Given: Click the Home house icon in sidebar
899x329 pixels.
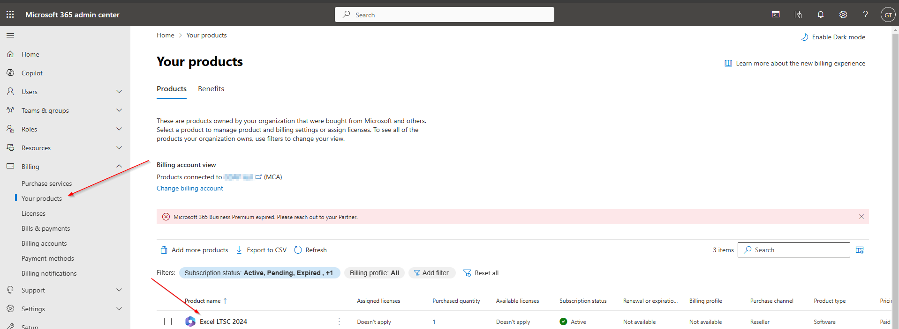Looking at the screenshot, I should click(10, 54).
